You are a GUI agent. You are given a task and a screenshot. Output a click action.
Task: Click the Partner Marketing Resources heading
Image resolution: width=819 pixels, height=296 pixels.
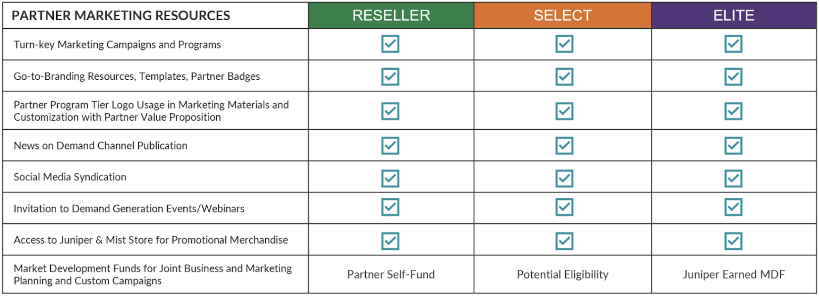click(x=121, y=16)
